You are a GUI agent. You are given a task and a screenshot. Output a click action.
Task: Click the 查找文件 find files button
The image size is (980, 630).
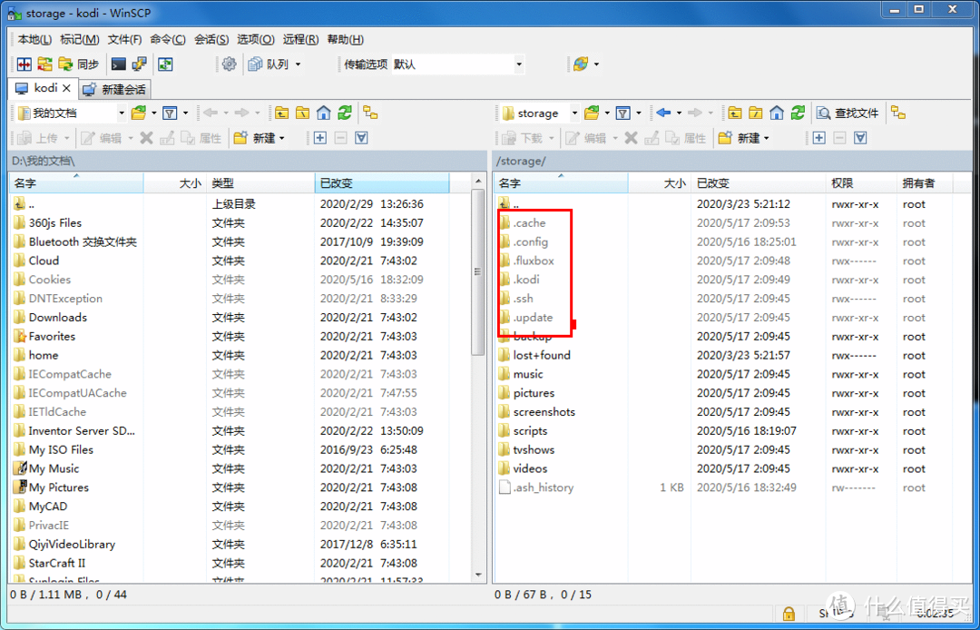point(848,113)
